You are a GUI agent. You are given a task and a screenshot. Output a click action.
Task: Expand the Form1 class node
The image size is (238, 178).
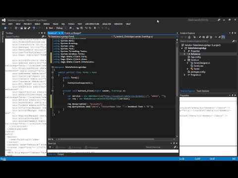(187, 69)
